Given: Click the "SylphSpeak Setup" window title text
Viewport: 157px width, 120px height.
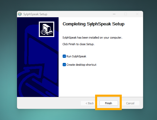Looking at the screenshot, I should click(35, 14).
